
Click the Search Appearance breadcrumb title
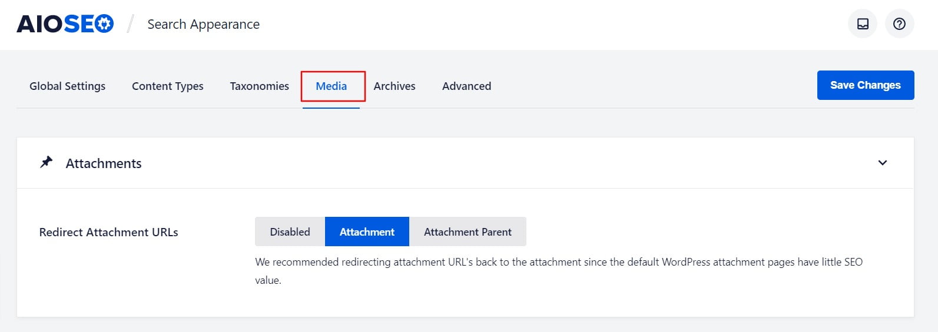coord(203,25)
